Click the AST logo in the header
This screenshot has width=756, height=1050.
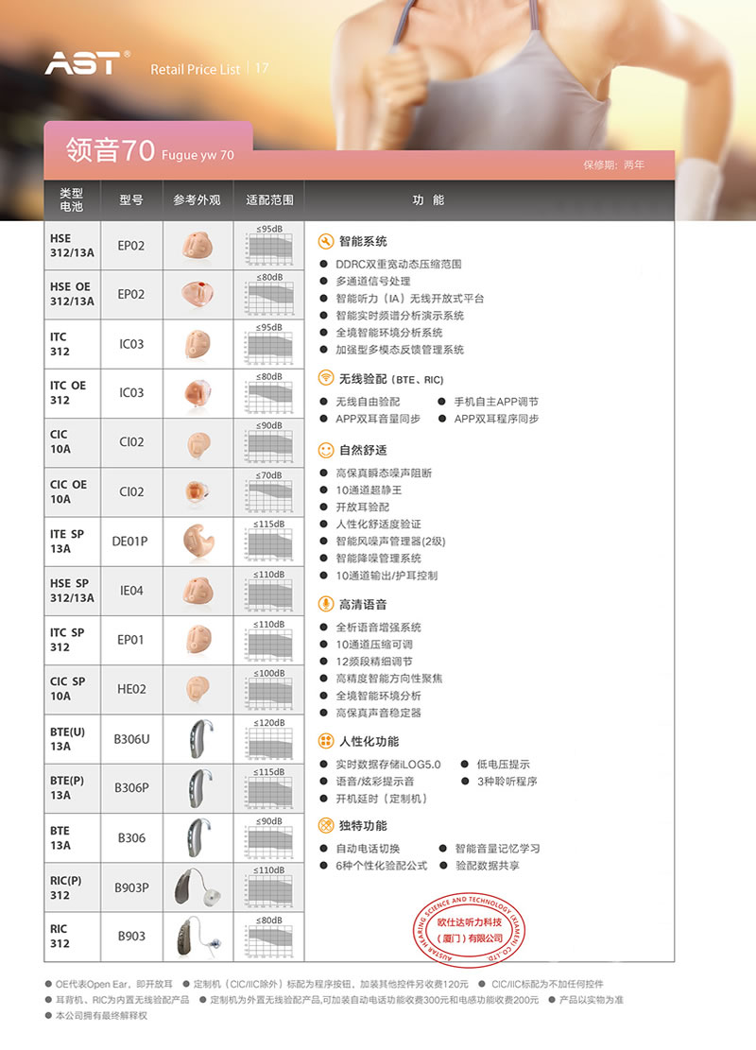tap(85, 63)
